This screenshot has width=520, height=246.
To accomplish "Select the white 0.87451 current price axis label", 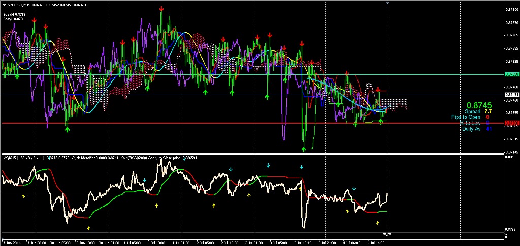I will (x=511, y=95).
